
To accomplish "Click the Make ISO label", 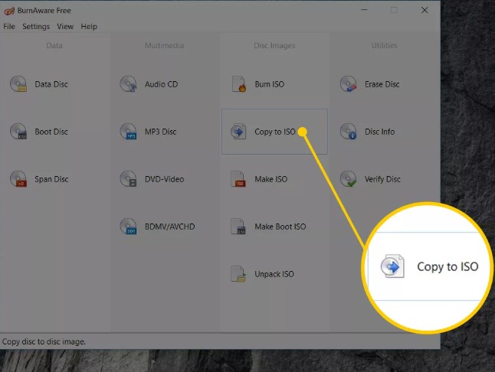I will [x=270, y=179].
